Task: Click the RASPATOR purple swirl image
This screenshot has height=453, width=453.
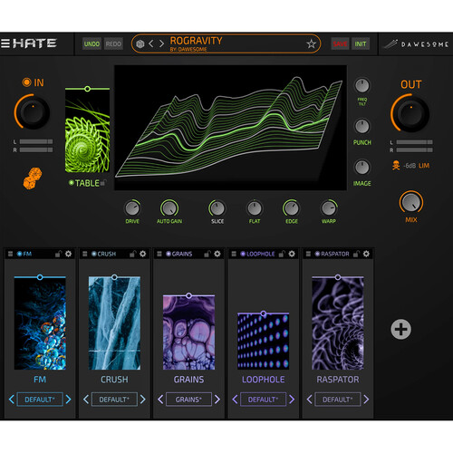Action: [338, 323]
